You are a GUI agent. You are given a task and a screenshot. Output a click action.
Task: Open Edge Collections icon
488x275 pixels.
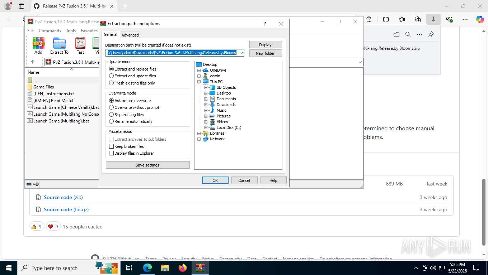tap(418, 19)
